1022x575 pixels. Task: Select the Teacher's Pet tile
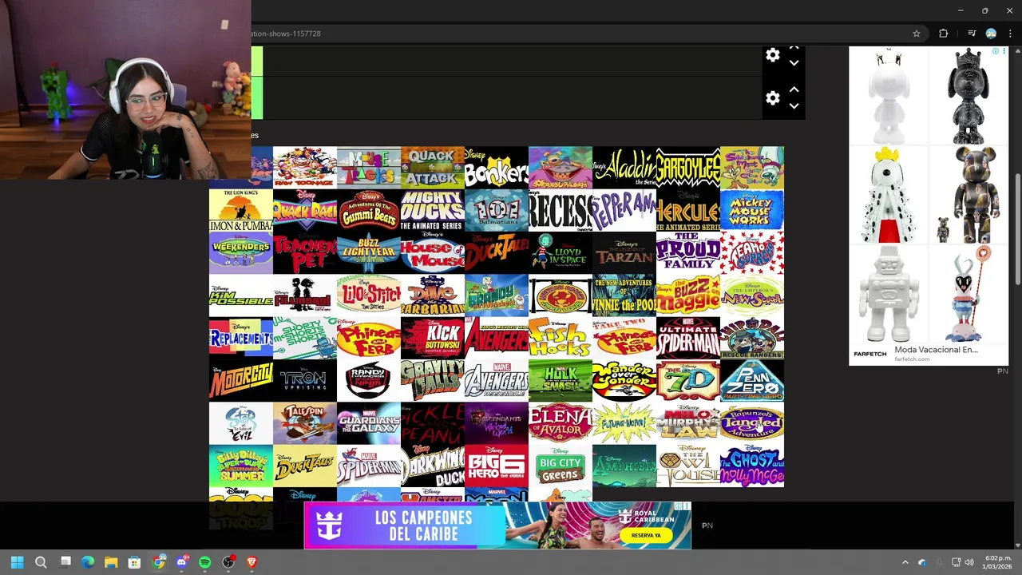point(304,253)
